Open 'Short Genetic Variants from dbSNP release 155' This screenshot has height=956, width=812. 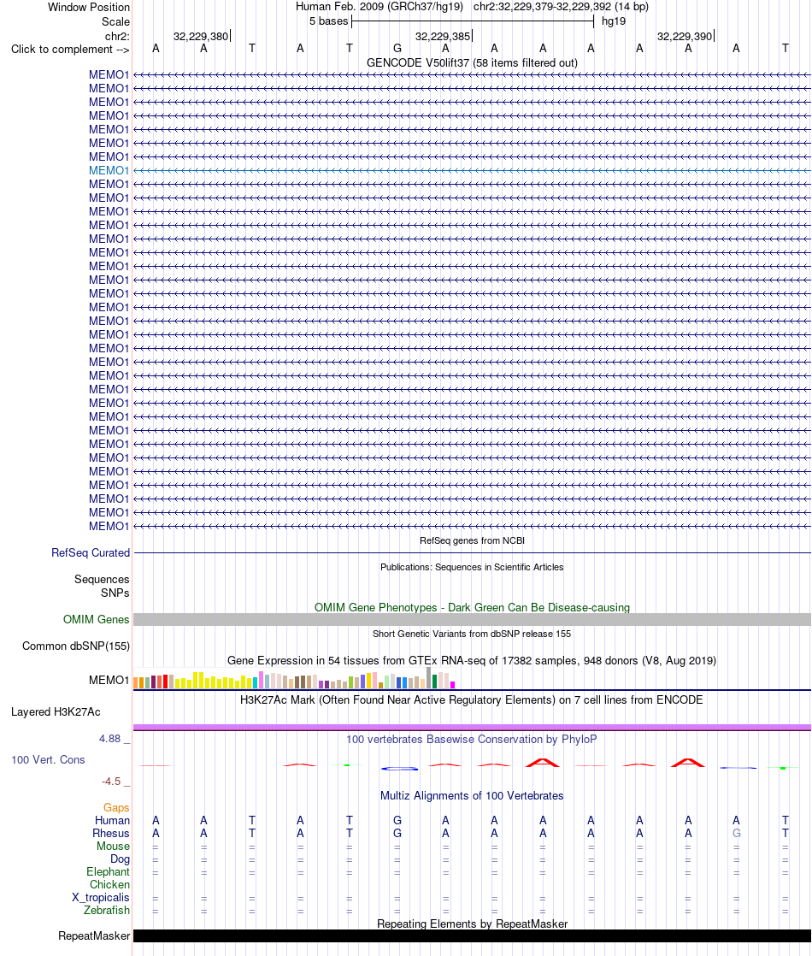coord(472,634)
